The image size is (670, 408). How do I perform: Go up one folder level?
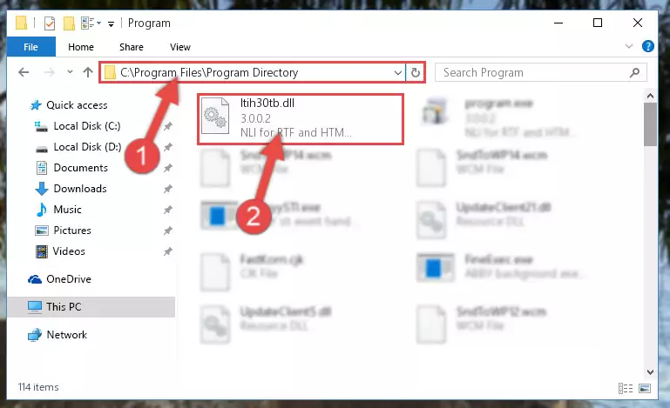point(88,72)
